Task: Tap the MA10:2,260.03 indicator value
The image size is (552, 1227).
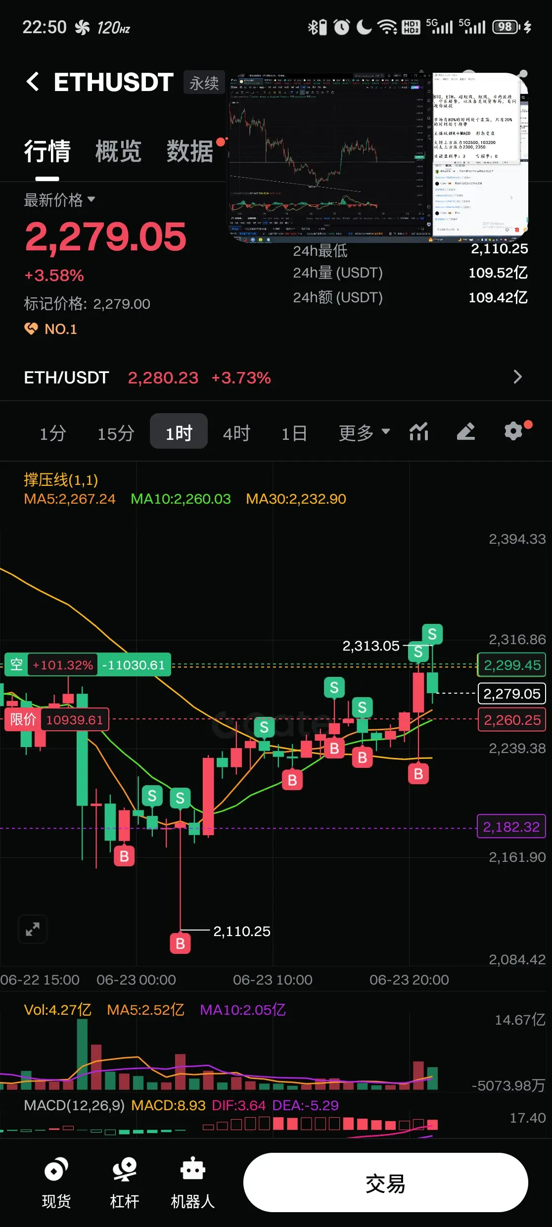Action: click(181, 499)
